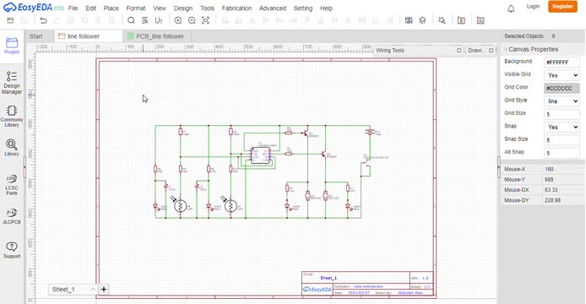Open the Commonly Library sidebar panel
The image size is (586, 304).
[12, 117]
